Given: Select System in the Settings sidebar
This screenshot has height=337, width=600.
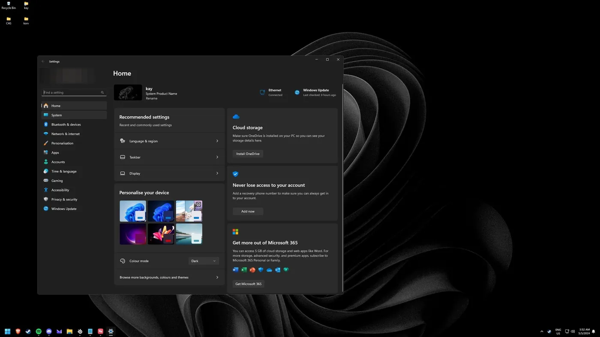Looking at the screenshot, I should (x=74, y=115).
